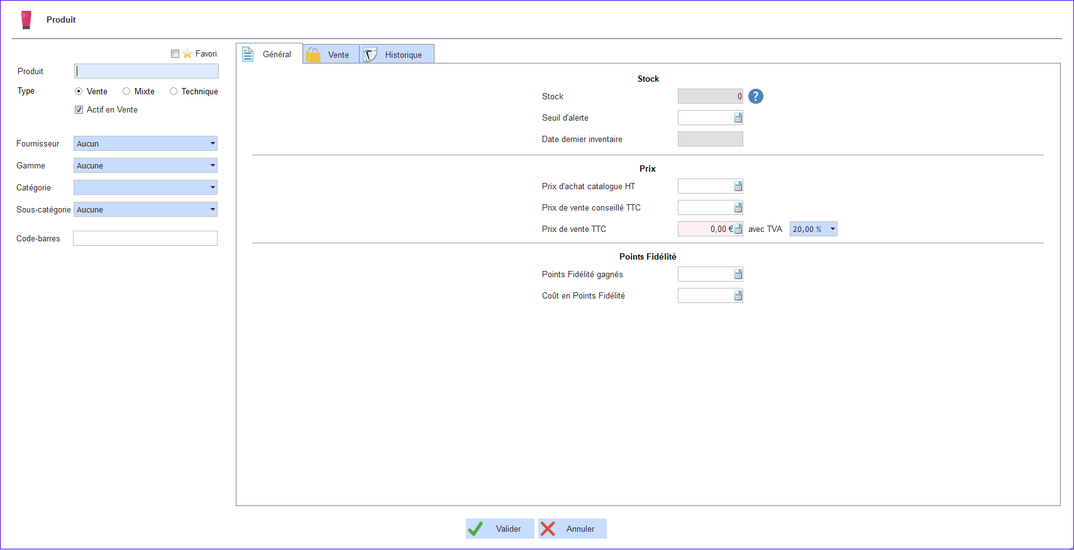This screenshot has height=550, width=1074.
Task: Select the Technique type radio button
Action: click(174, 91)
